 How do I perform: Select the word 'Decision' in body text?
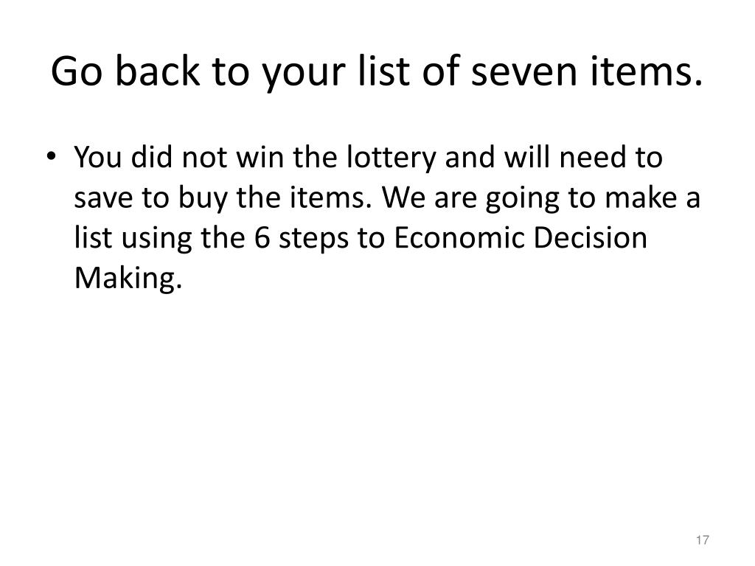coord(591,237)
